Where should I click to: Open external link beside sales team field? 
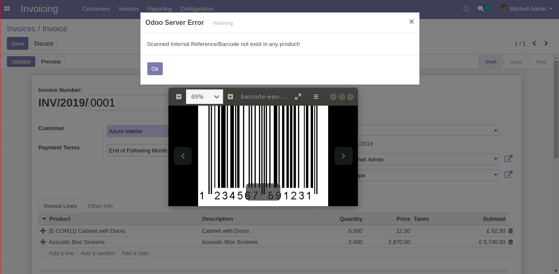point(508,174)
